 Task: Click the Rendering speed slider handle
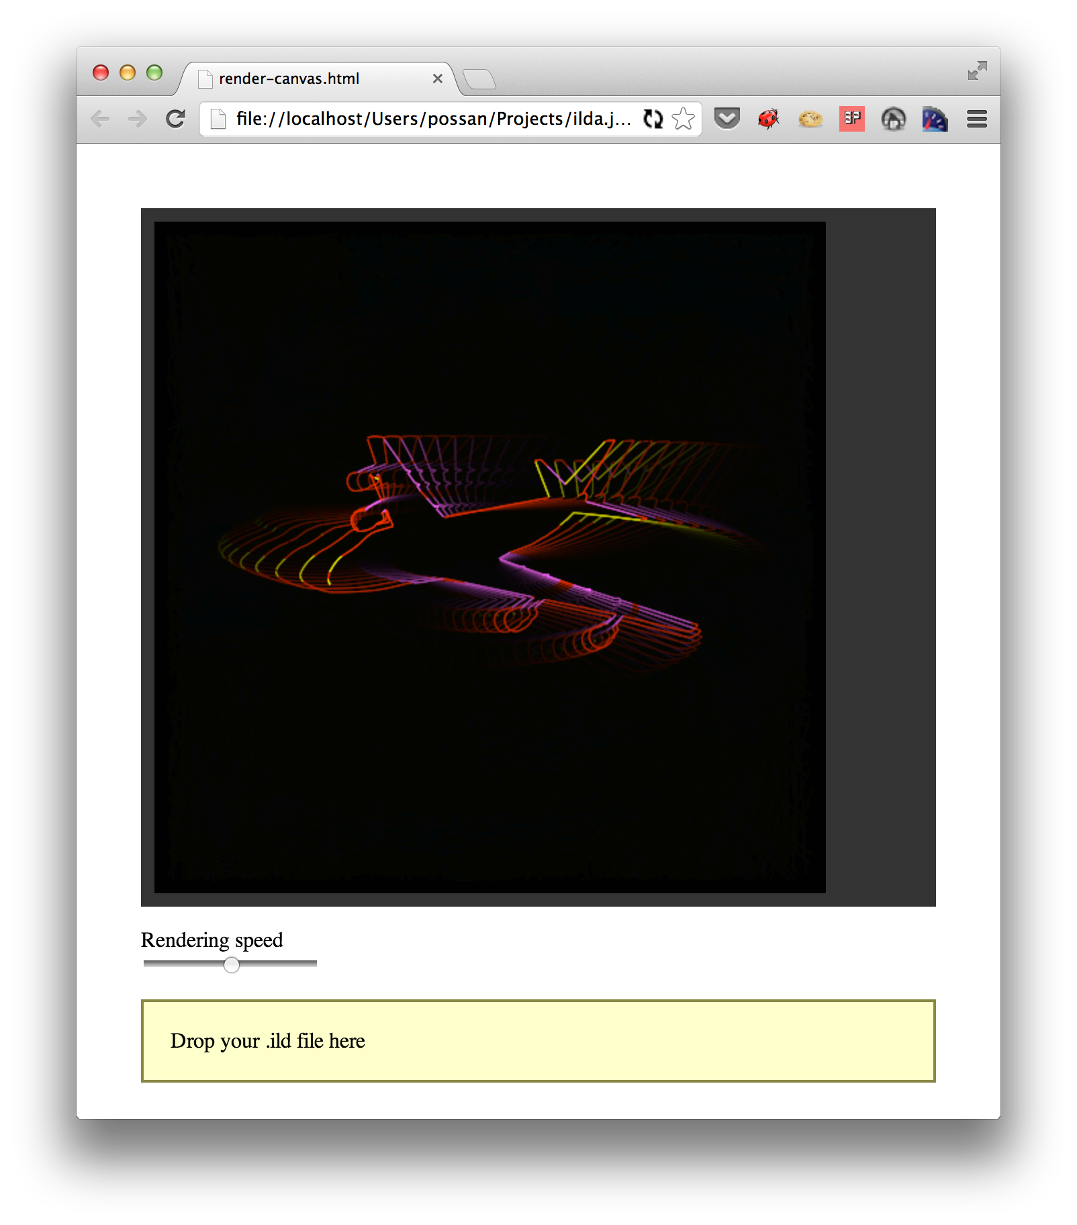click(232, 965)
